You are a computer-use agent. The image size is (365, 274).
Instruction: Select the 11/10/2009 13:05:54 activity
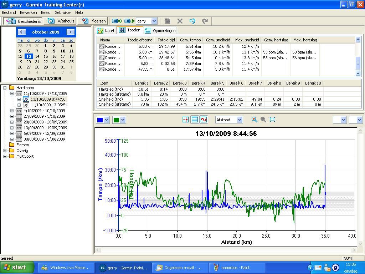[49, 105]
